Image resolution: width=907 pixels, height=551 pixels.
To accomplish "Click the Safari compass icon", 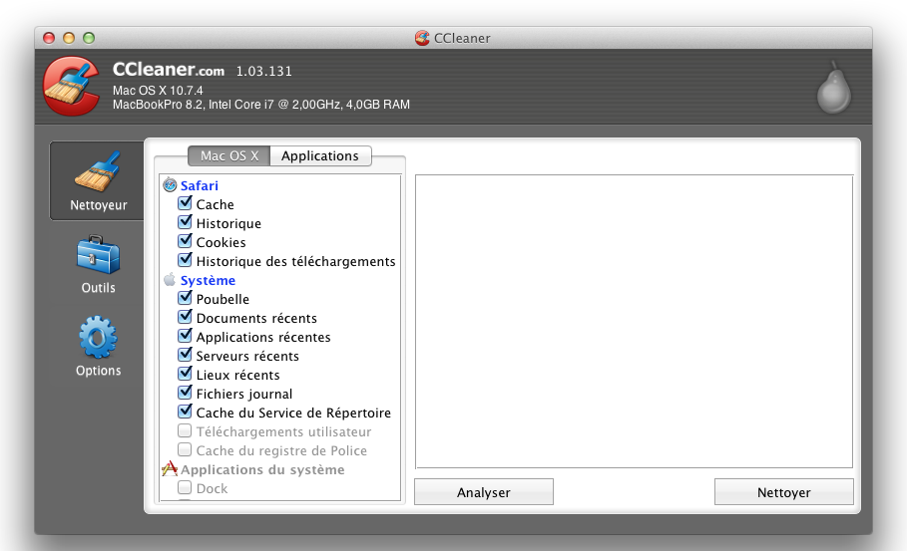I will [x=170, y=185].
